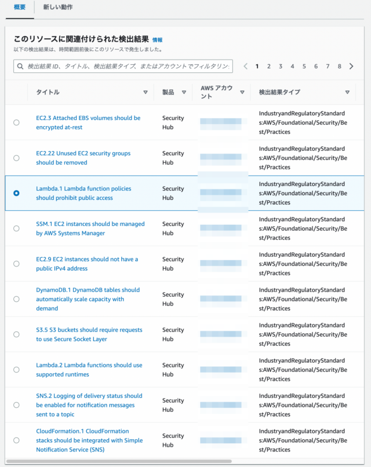This screenshot has width=371, height=467.
Task: Select the SSM.1 Systems Manager finding radio button
Action: pyautogui.click(x=16, y=228)
